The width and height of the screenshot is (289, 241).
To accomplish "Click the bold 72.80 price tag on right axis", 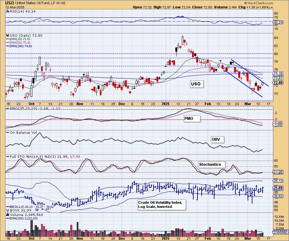I will 278,83.
